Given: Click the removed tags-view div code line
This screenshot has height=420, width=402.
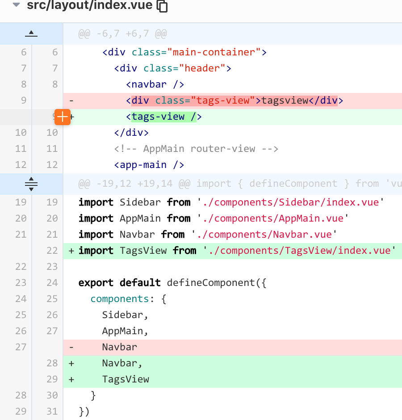Looking at the screenshot, I should click(234, 101).
